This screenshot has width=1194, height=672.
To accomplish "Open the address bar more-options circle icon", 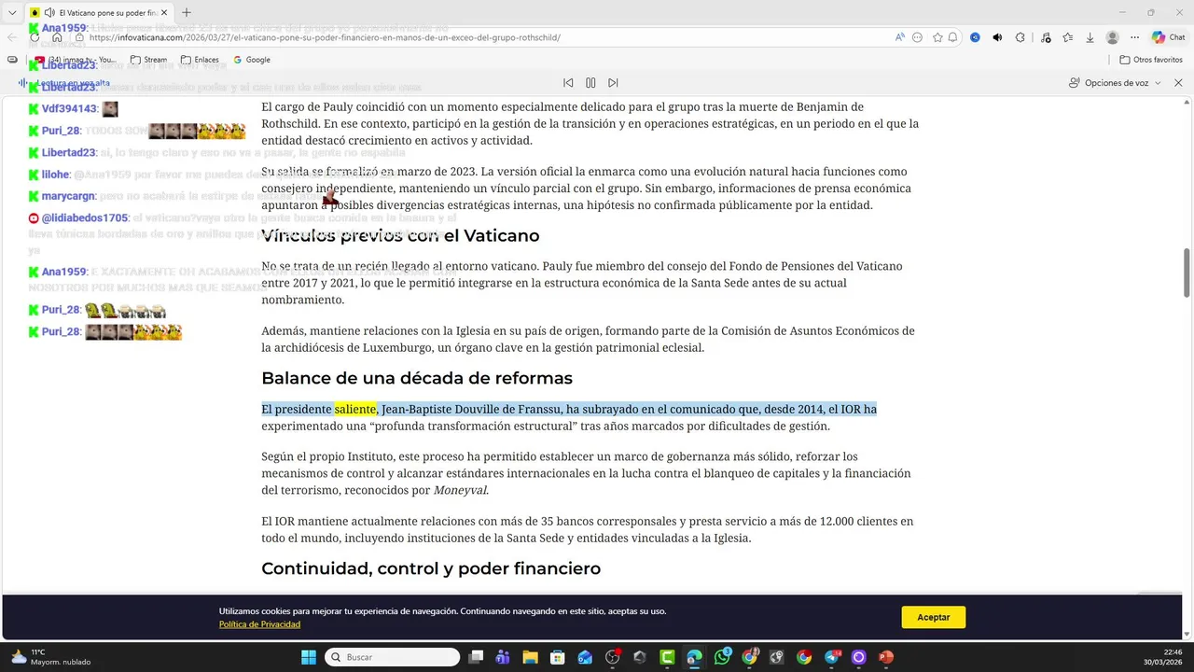I will click(918, 37).
